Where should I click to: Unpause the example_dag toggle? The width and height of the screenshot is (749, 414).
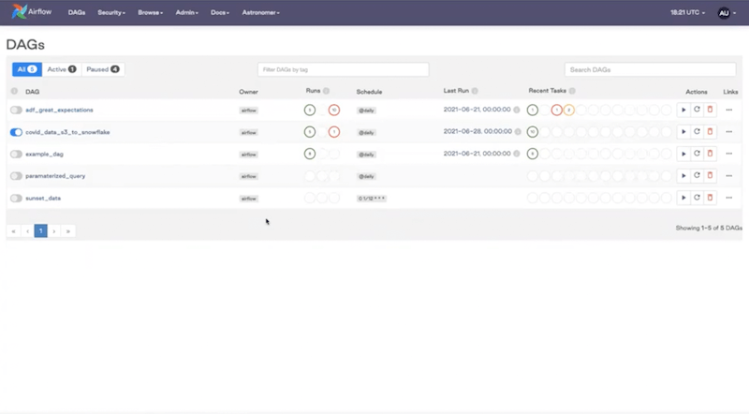click(16, 154)
